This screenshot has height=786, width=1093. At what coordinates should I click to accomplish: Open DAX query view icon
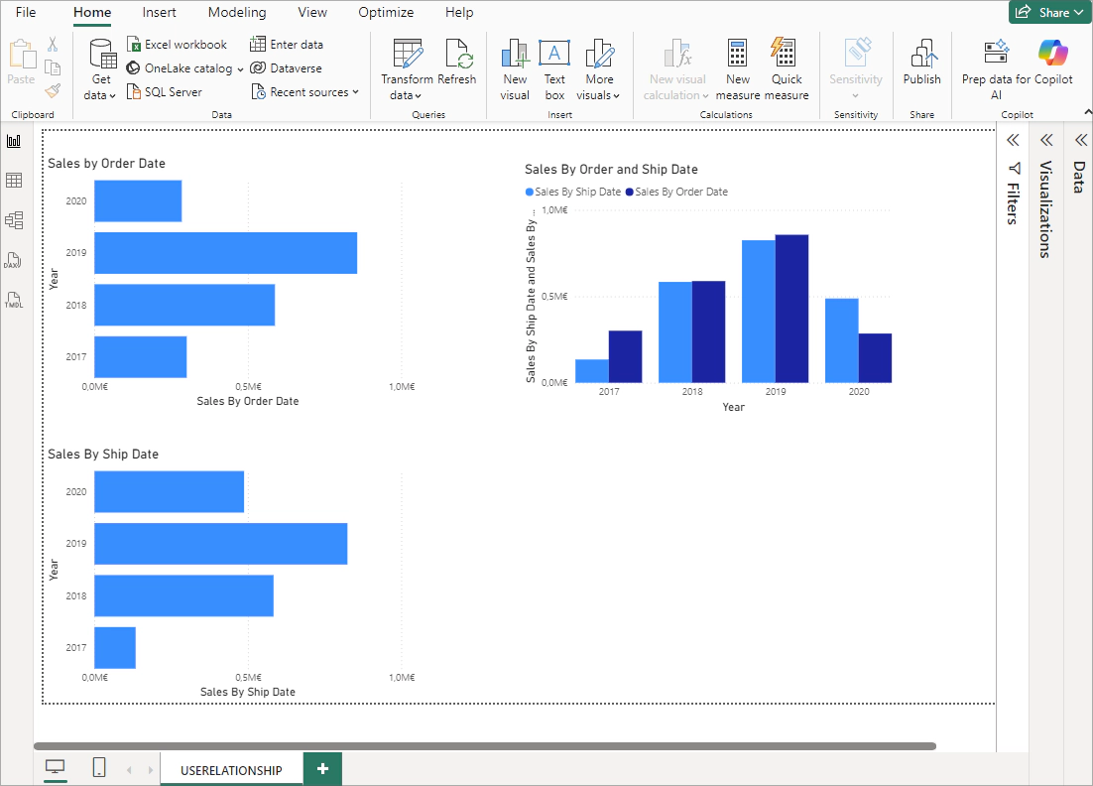pos(14,260)
